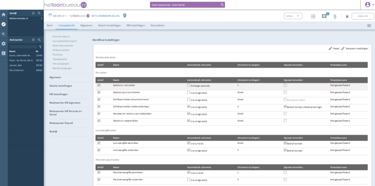The image size is (375, 186).
Task: Expand the hamburger menu right of tabs
Action: point(369,26)
